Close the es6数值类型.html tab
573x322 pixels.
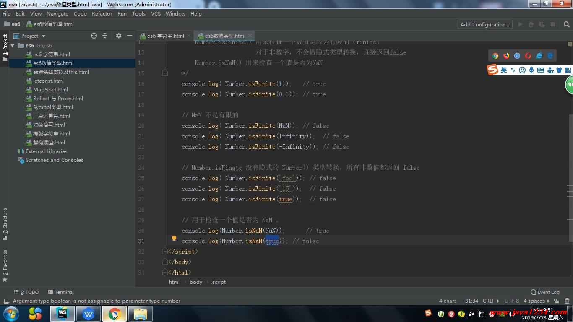tap(250, 36)
